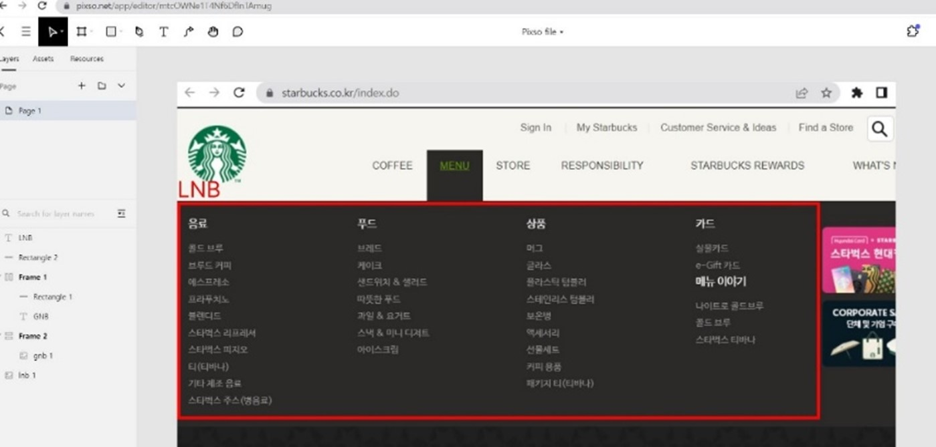936x447 pixels.
Task: Switch to the Resources tab
Action: click(87, 59)
